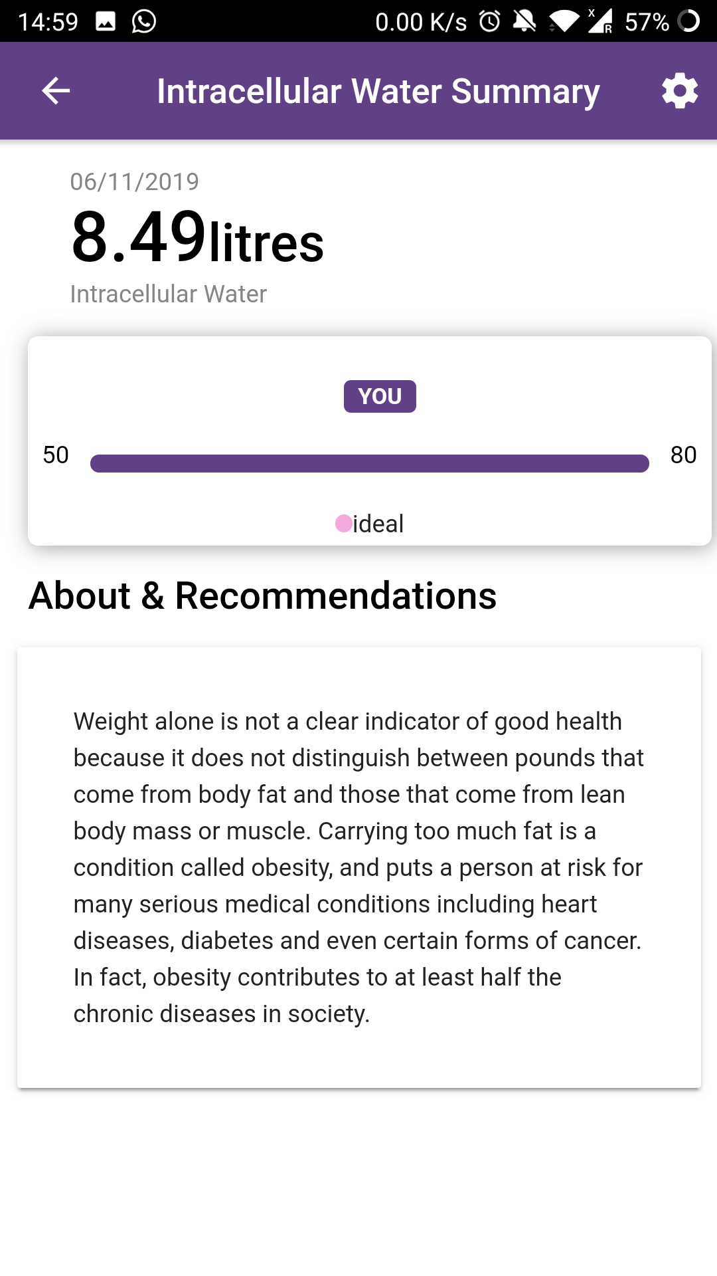The height and width of the screenshot is (1276, 717).
Task: Tap the muted notifications bell icon
Action: point(524,21)
